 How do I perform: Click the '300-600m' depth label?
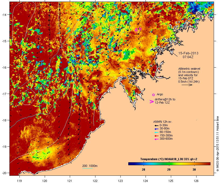tap(166, 139)
